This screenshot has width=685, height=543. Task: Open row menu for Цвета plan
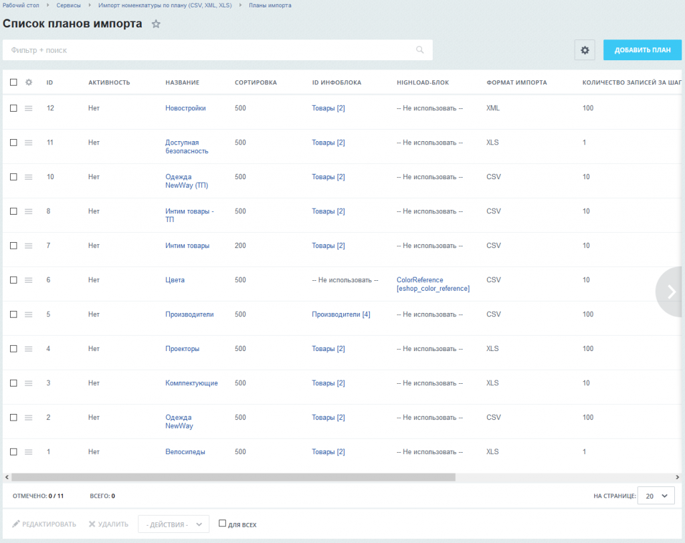tap(28, 280)
